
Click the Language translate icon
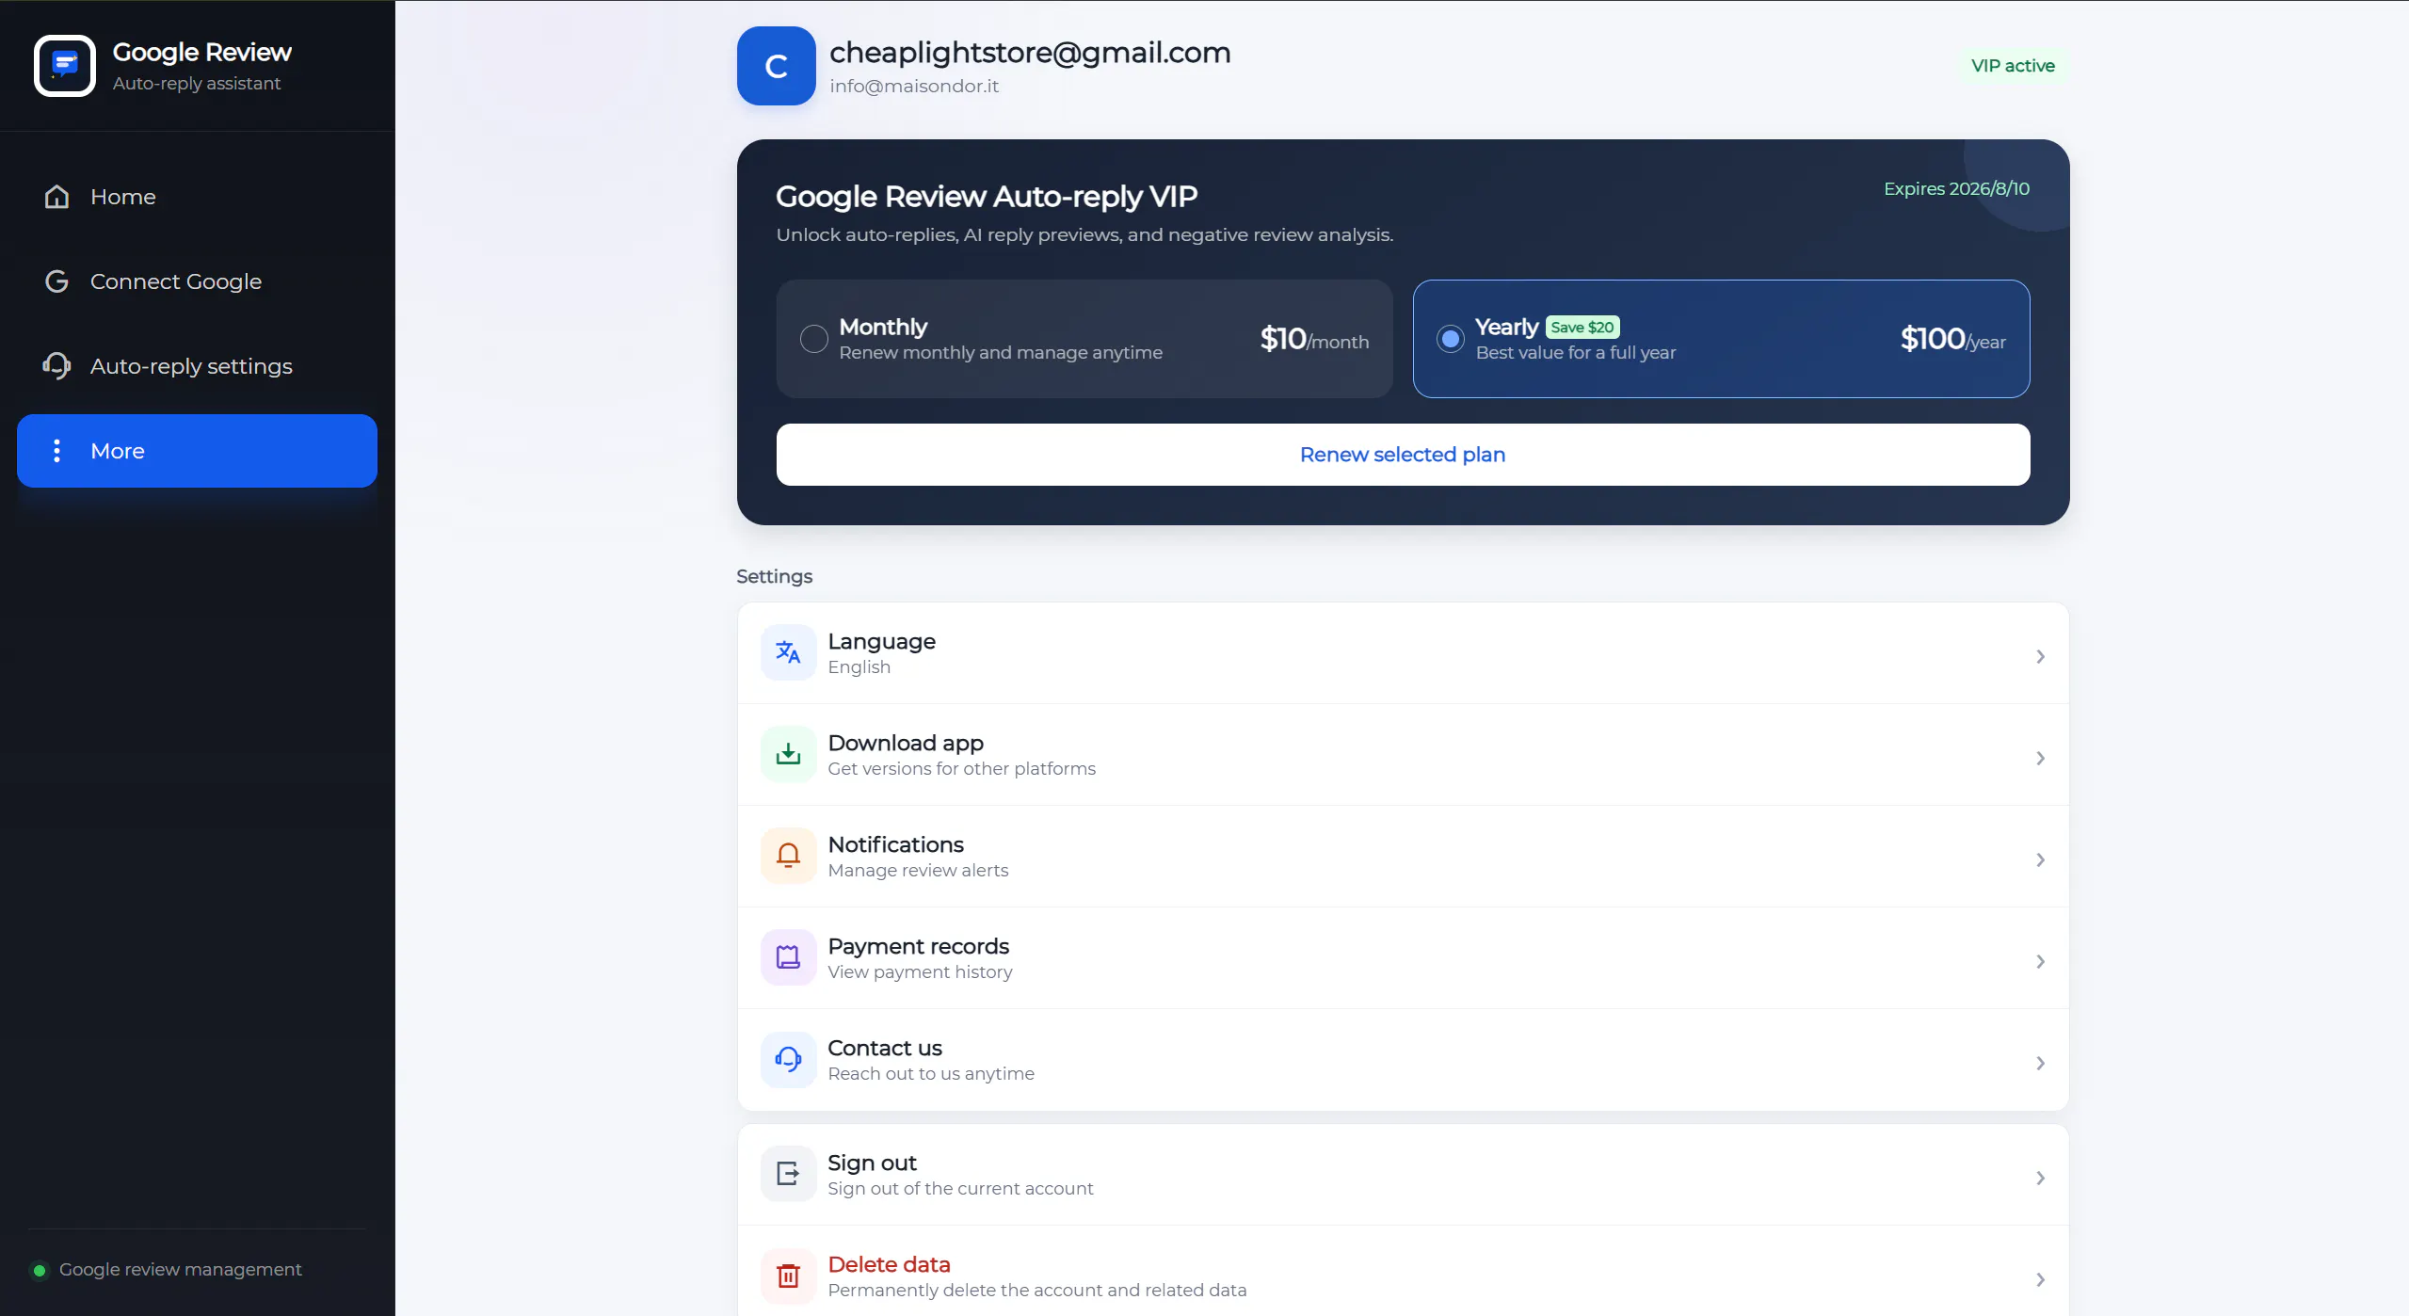pyautogui.click(x=789, y=652)
